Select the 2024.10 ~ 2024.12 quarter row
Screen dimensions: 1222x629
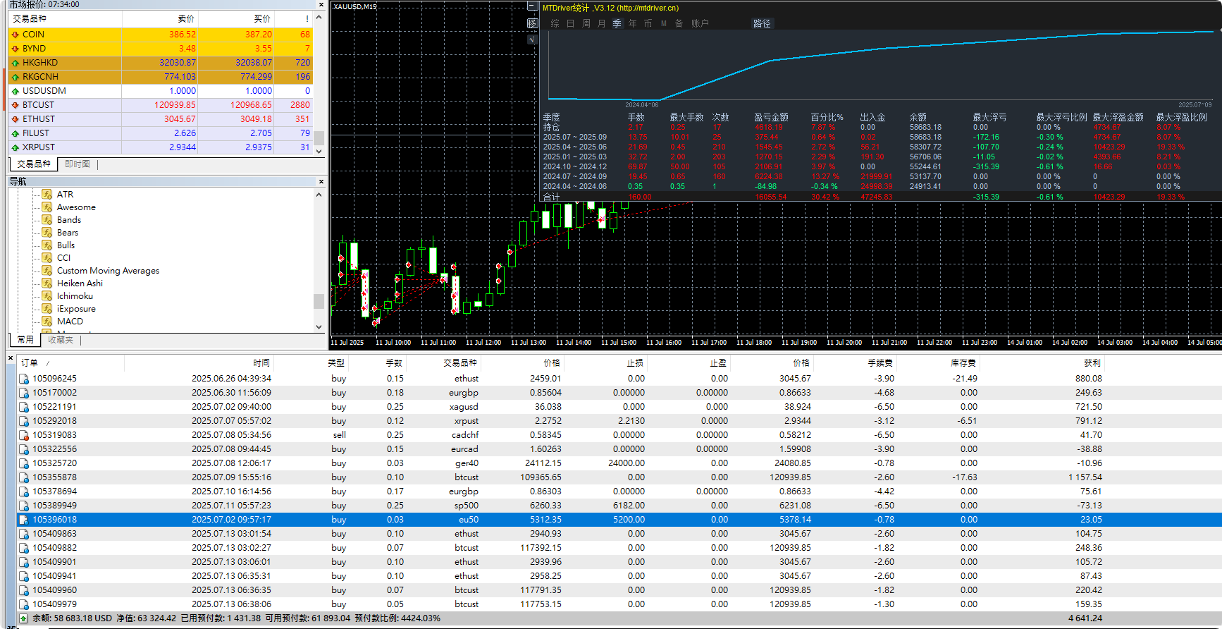[x=881, y=166]
